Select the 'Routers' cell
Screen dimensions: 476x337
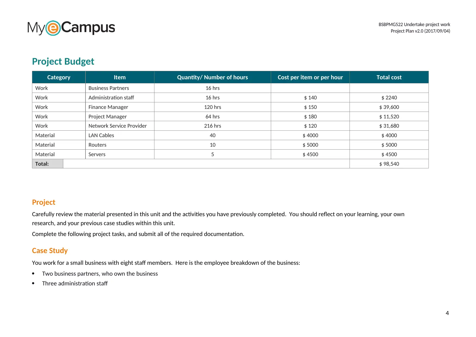[x=120, y=145]
